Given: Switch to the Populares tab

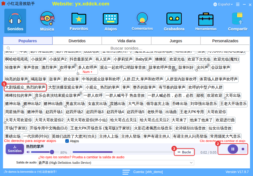Looking at the screenshot, I should click(x=28, y=41).
